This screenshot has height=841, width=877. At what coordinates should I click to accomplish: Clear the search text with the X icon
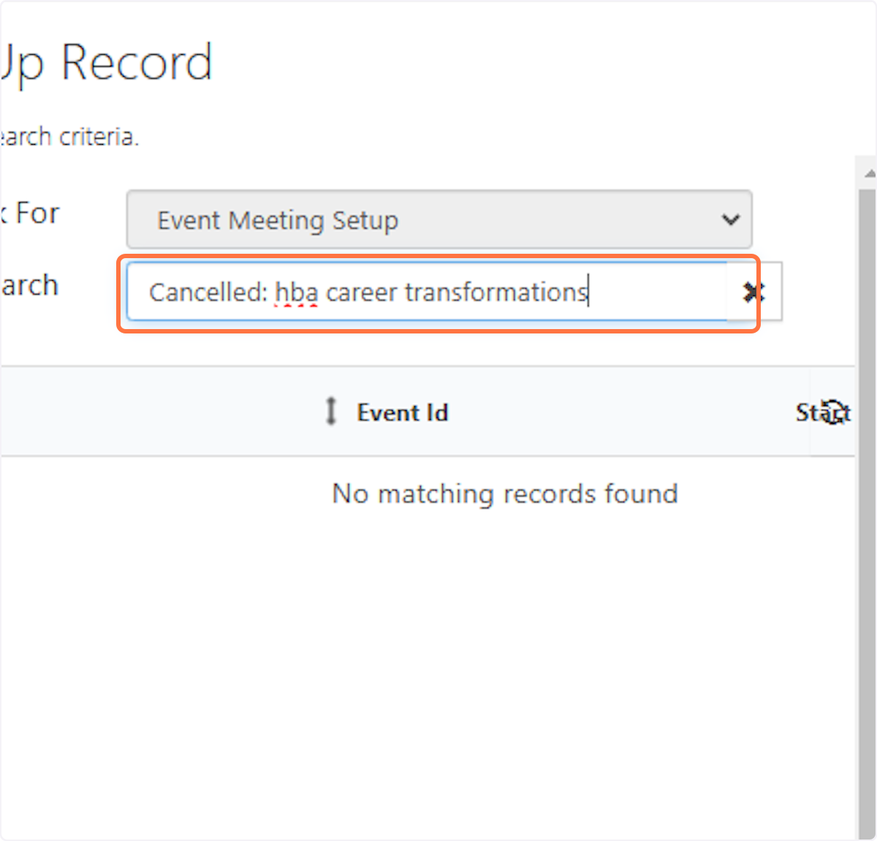[x=753, y=292]
